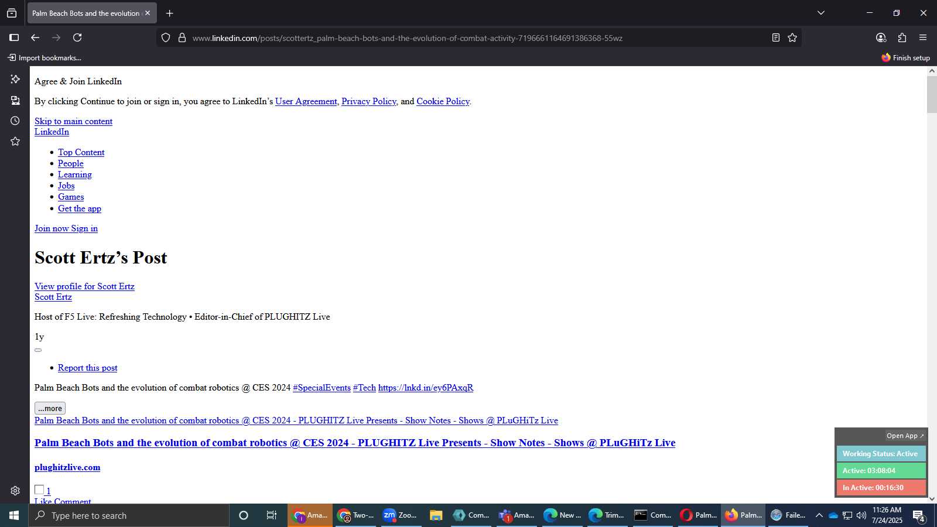Open File Explorer from taskbar
The image size is (937, 527).
(x=436, y=515)
